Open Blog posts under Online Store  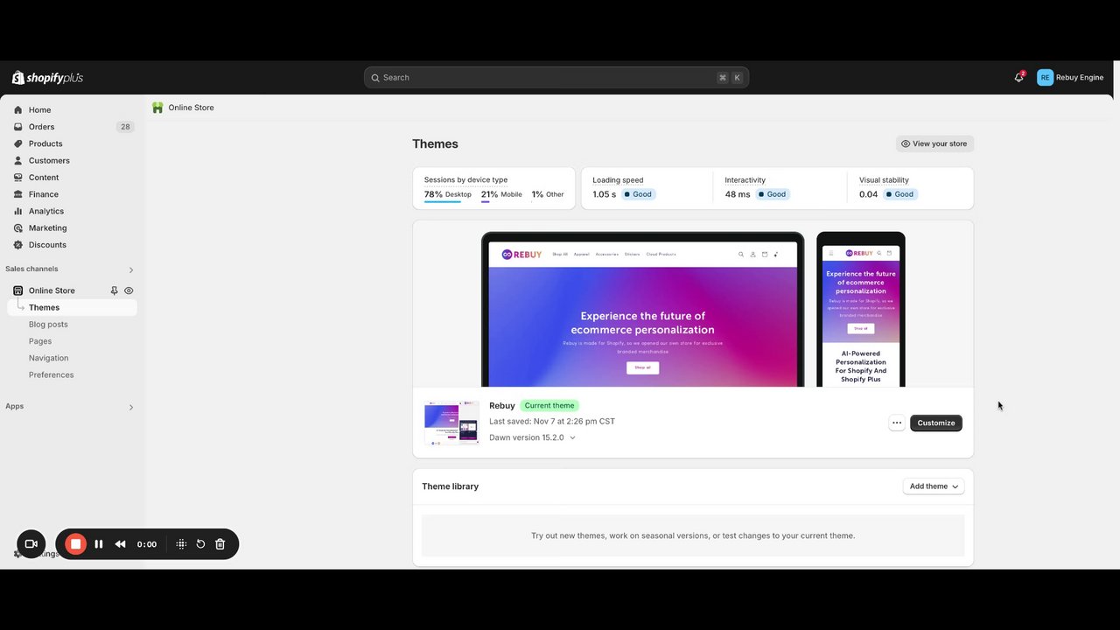click(48, 325)
